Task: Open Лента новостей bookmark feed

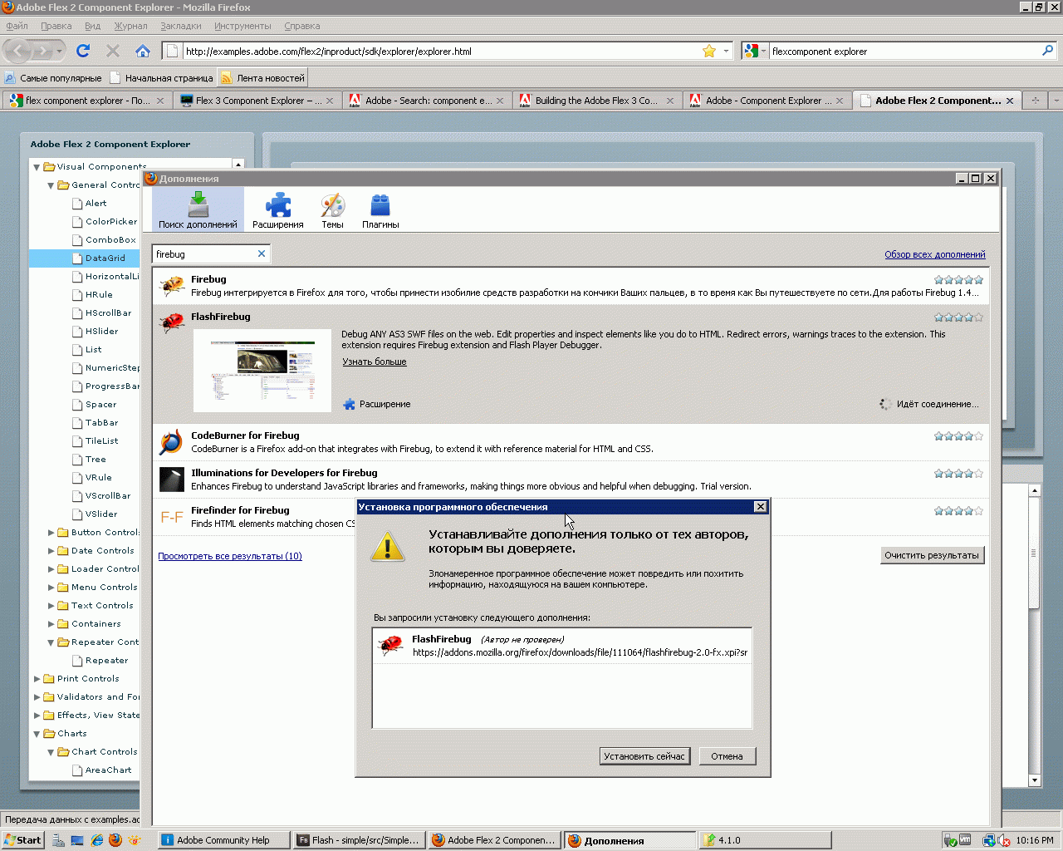Action: (x=263, y=78)
